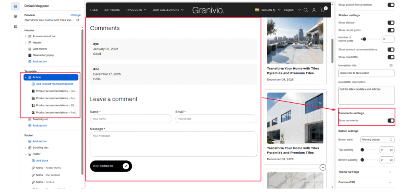Click the scroll-to-top arrow button
This screenshot has width=406, height=192.
pos(323,167)
